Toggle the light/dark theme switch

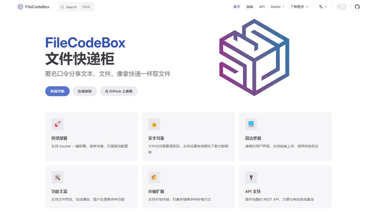[x=342, y=7]
